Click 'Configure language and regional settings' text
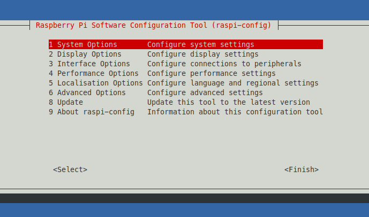369x217 pixels. (233, 83)
